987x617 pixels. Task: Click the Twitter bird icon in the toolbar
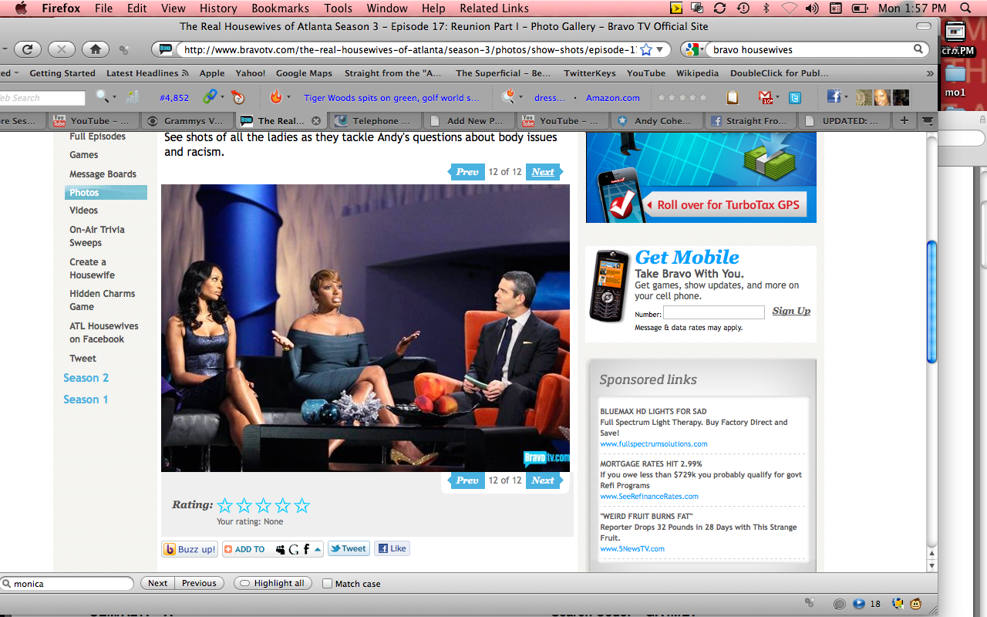click(x=794, y=97)
